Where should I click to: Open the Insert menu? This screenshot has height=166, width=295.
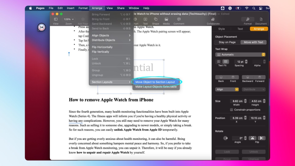[71, 8]
